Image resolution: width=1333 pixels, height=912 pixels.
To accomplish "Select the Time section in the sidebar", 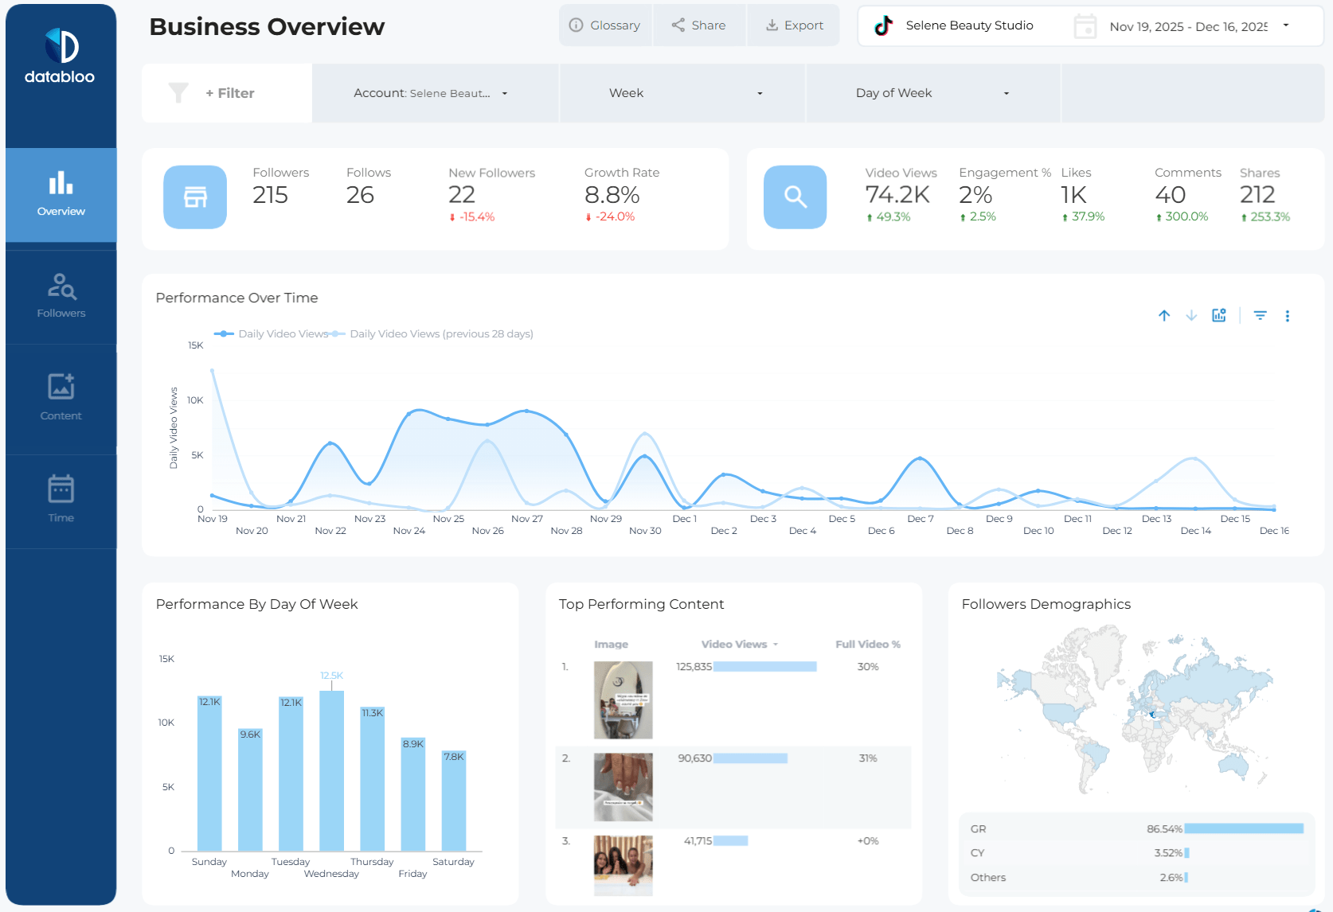I will (x=61, y=501).
